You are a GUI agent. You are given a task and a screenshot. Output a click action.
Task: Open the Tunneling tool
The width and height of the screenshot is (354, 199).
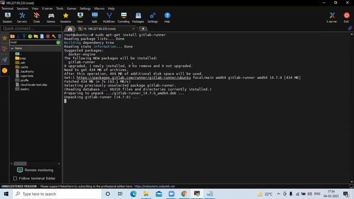123,18
